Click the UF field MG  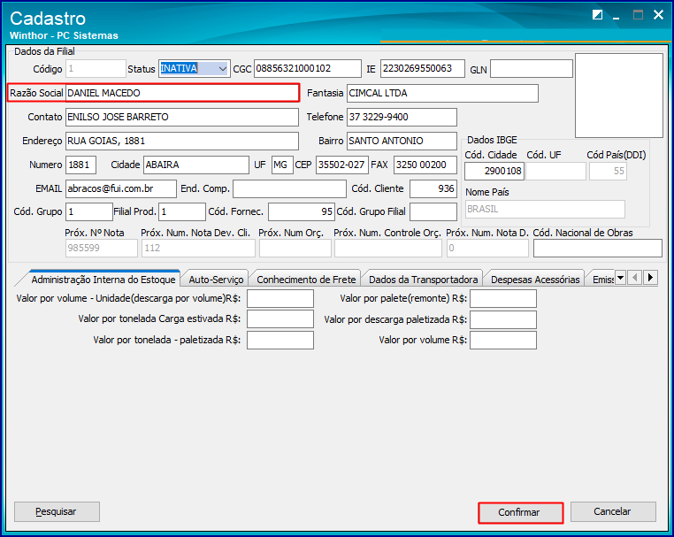282,165
